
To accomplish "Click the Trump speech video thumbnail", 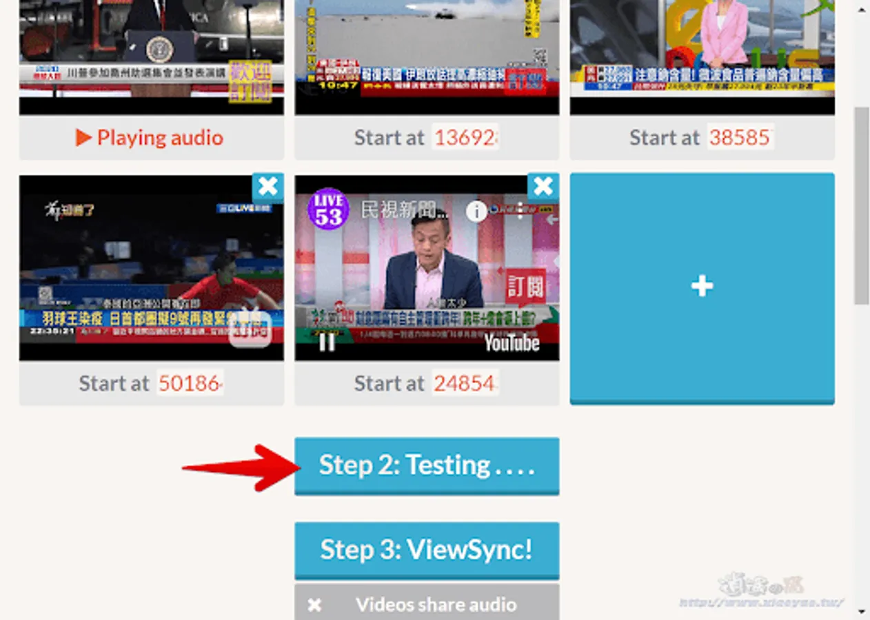I will pos(150,55).
